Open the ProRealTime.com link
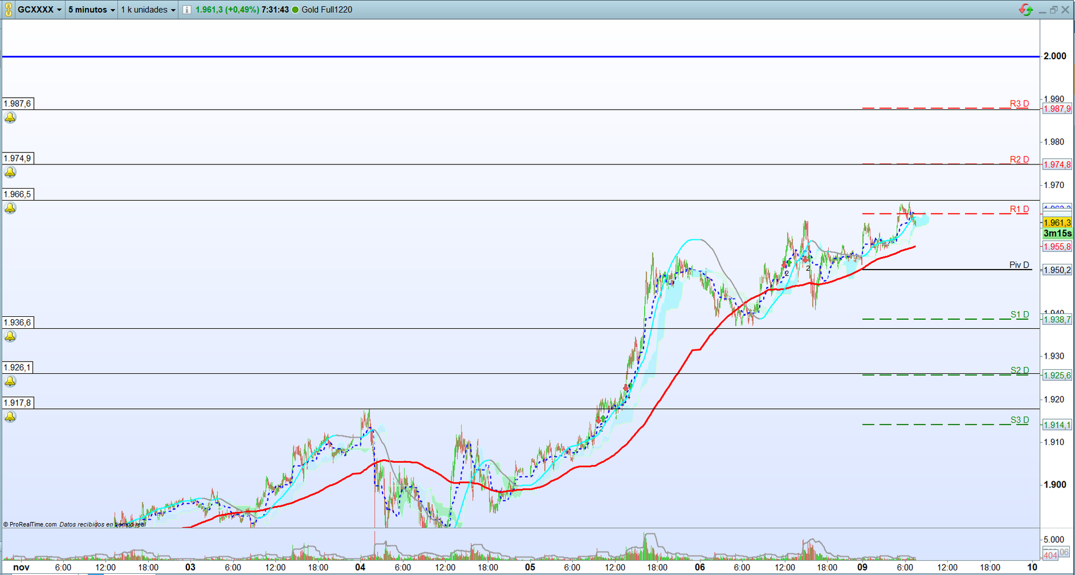This screenshot has height=575, width=1075. click(x=30, y=524)
